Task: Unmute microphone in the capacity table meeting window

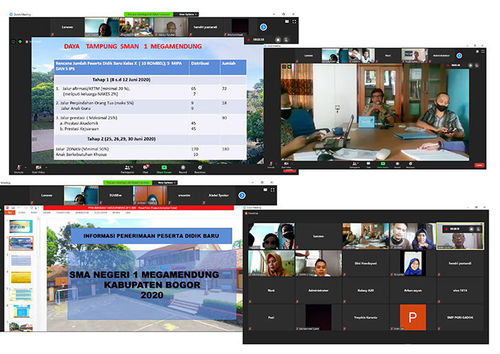Action: pyautogui.click(x=18, y=169)
